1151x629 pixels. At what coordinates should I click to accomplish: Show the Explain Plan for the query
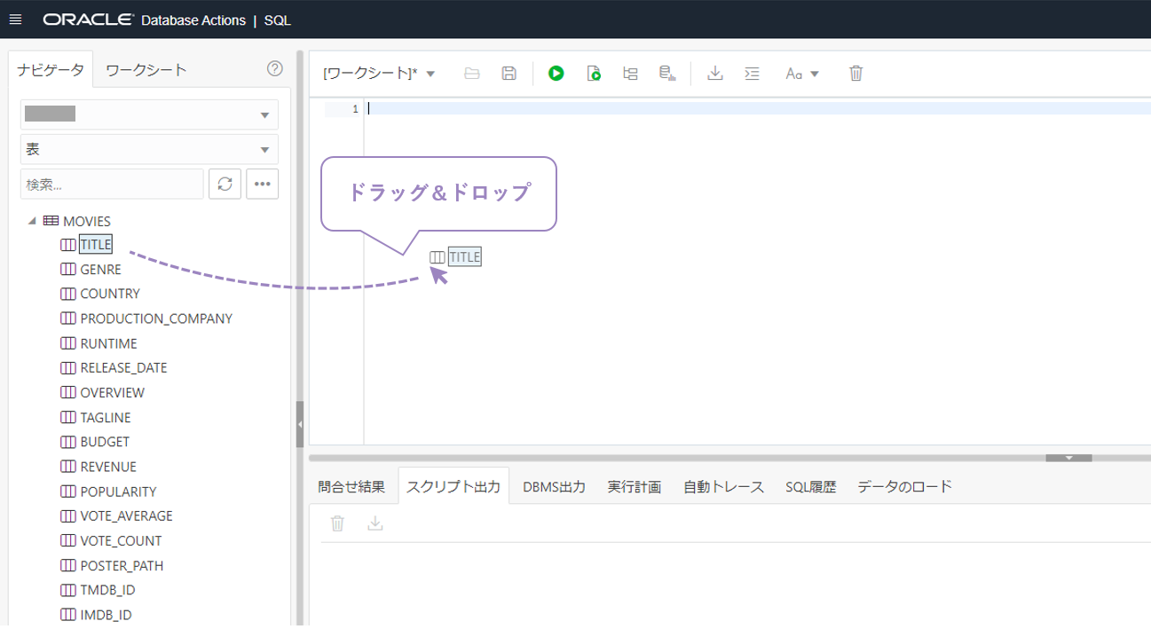(x=630, y=74)
